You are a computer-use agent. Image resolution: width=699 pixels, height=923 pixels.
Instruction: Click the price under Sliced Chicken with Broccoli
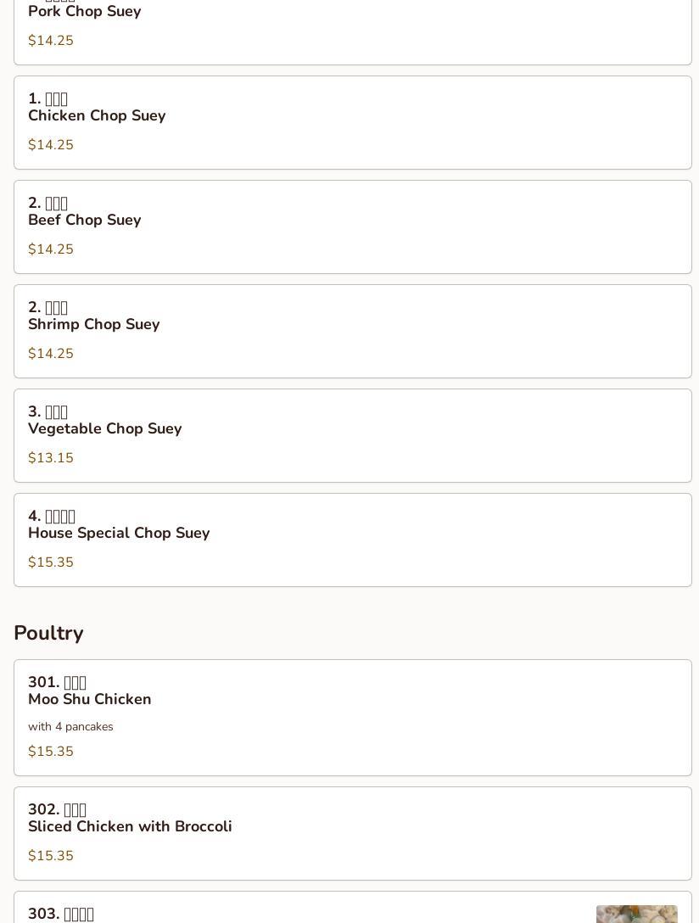51,856
